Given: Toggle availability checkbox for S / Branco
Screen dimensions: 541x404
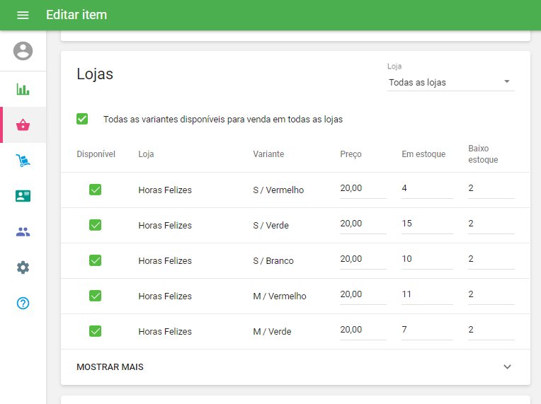Looking at the screenshot, I should [95, 260].
